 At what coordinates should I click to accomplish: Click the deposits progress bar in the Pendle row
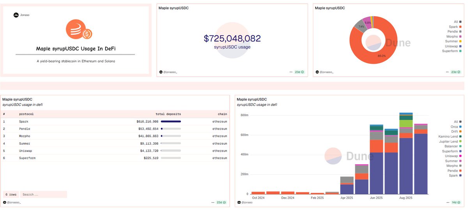click(x=171, y=129)
